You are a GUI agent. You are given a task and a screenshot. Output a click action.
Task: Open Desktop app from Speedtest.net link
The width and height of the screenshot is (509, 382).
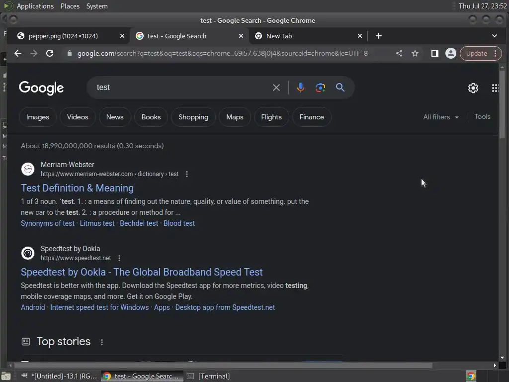click(x=225, y=307)
